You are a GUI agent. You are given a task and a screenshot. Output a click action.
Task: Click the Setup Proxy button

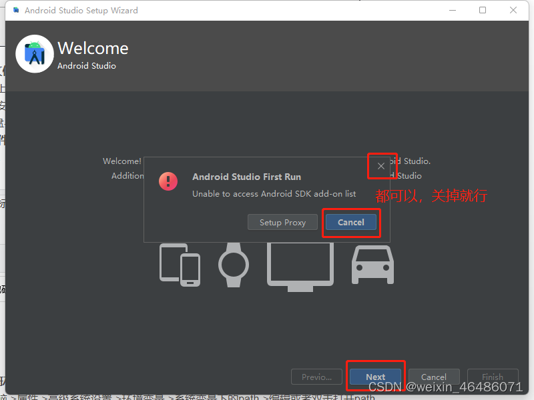[282, 222]
